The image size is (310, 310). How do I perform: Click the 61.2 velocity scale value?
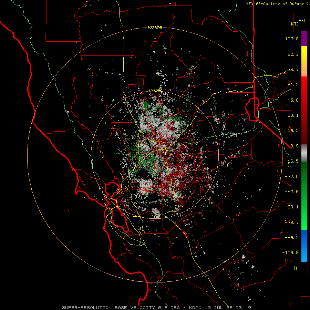click(293, 85)
